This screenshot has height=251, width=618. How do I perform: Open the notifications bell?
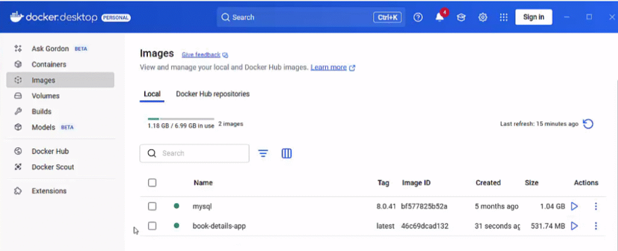(x=440, y=17)
